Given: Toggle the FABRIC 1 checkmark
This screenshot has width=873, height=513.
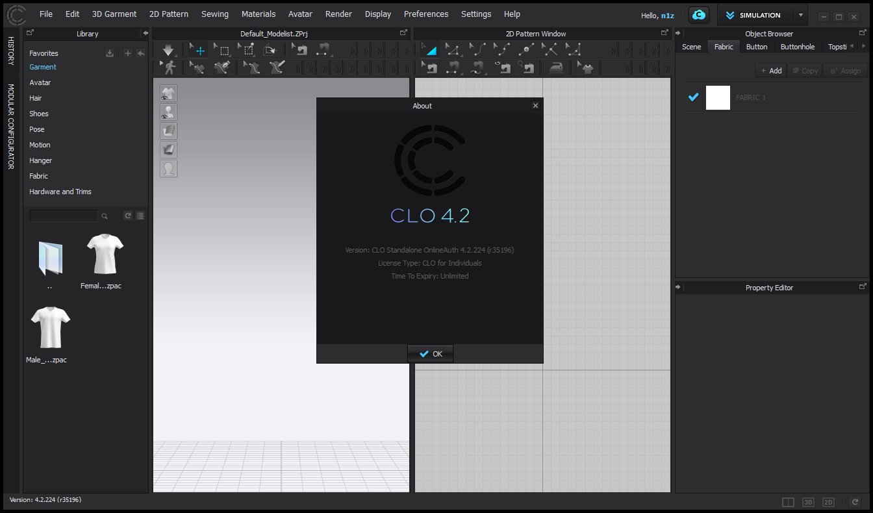Looking at the screenshot, I should [693, 97].
